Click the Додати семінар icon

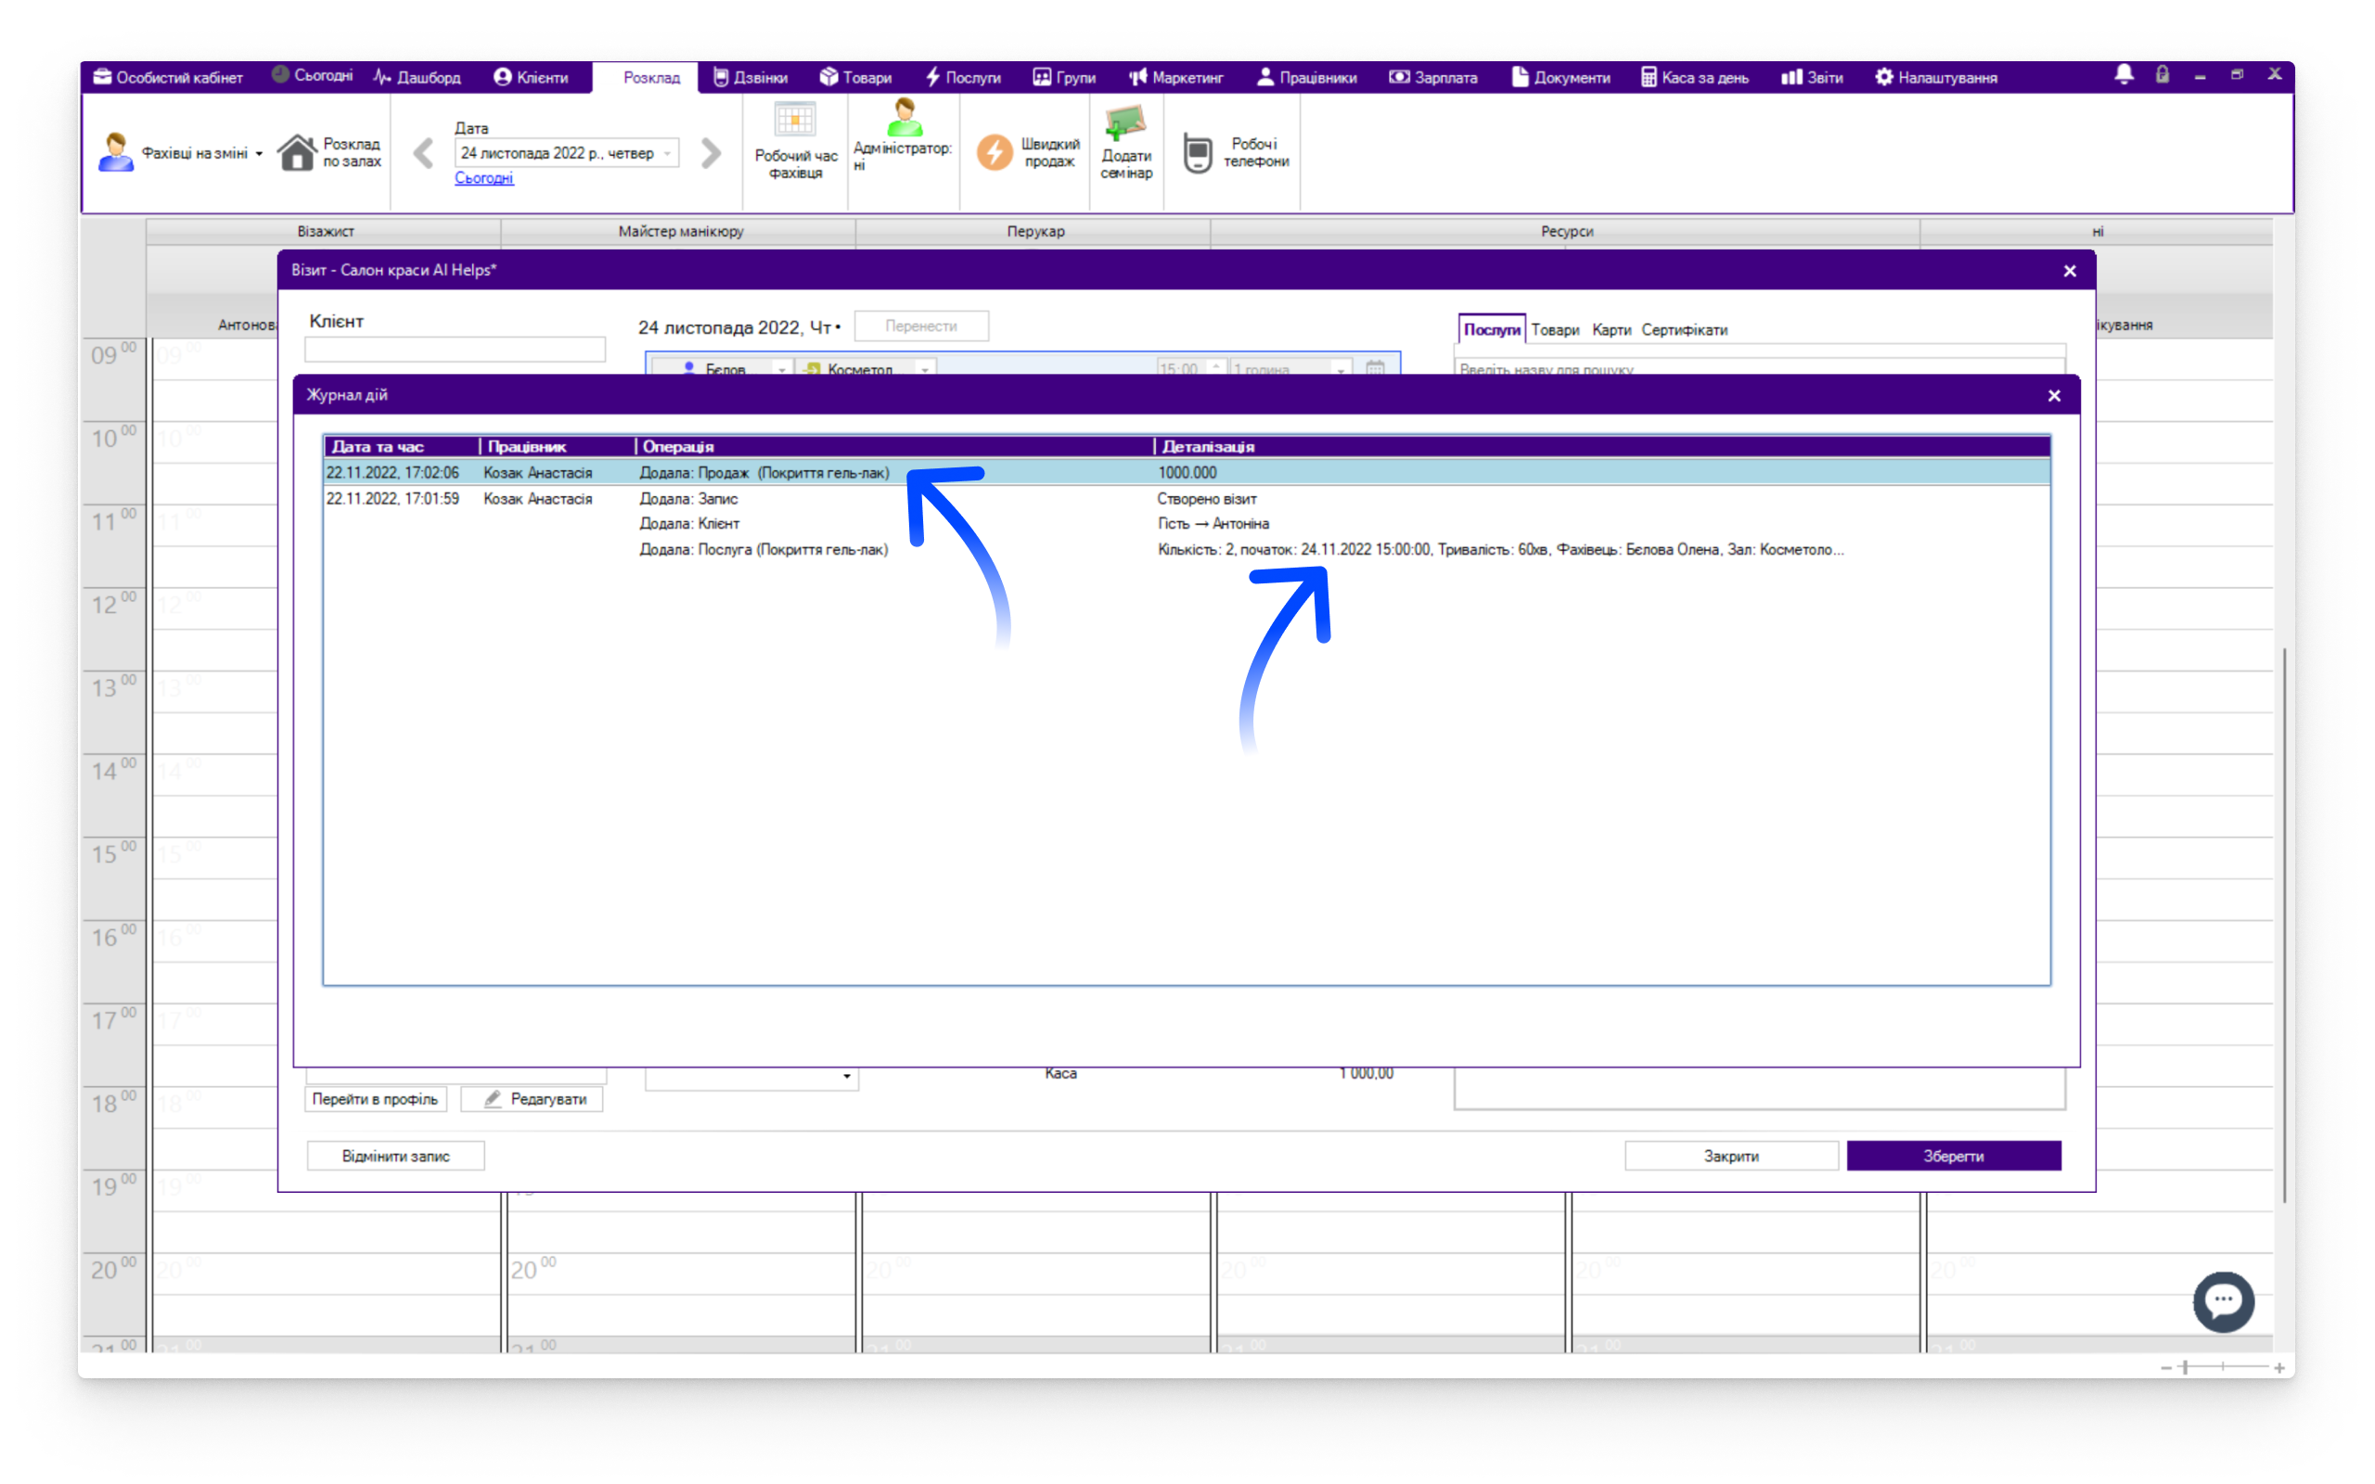(1124, 123)
